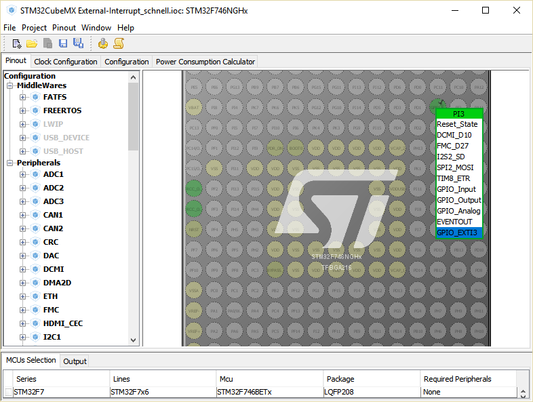Viewport: 533px width, 402px height.
Task: Click the cube icon beside DCMI
Action: (x=35, y=270)
